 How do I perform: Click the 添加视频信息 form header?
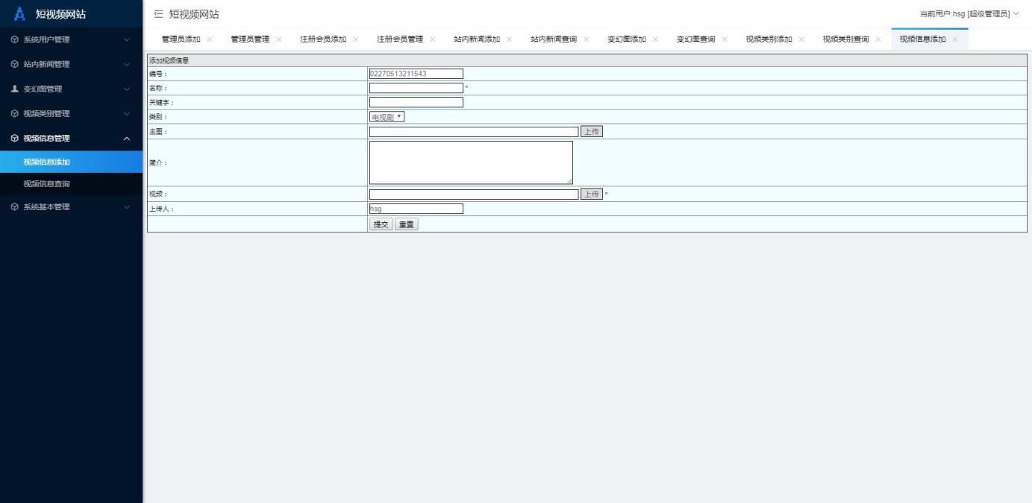pos(587,60)
